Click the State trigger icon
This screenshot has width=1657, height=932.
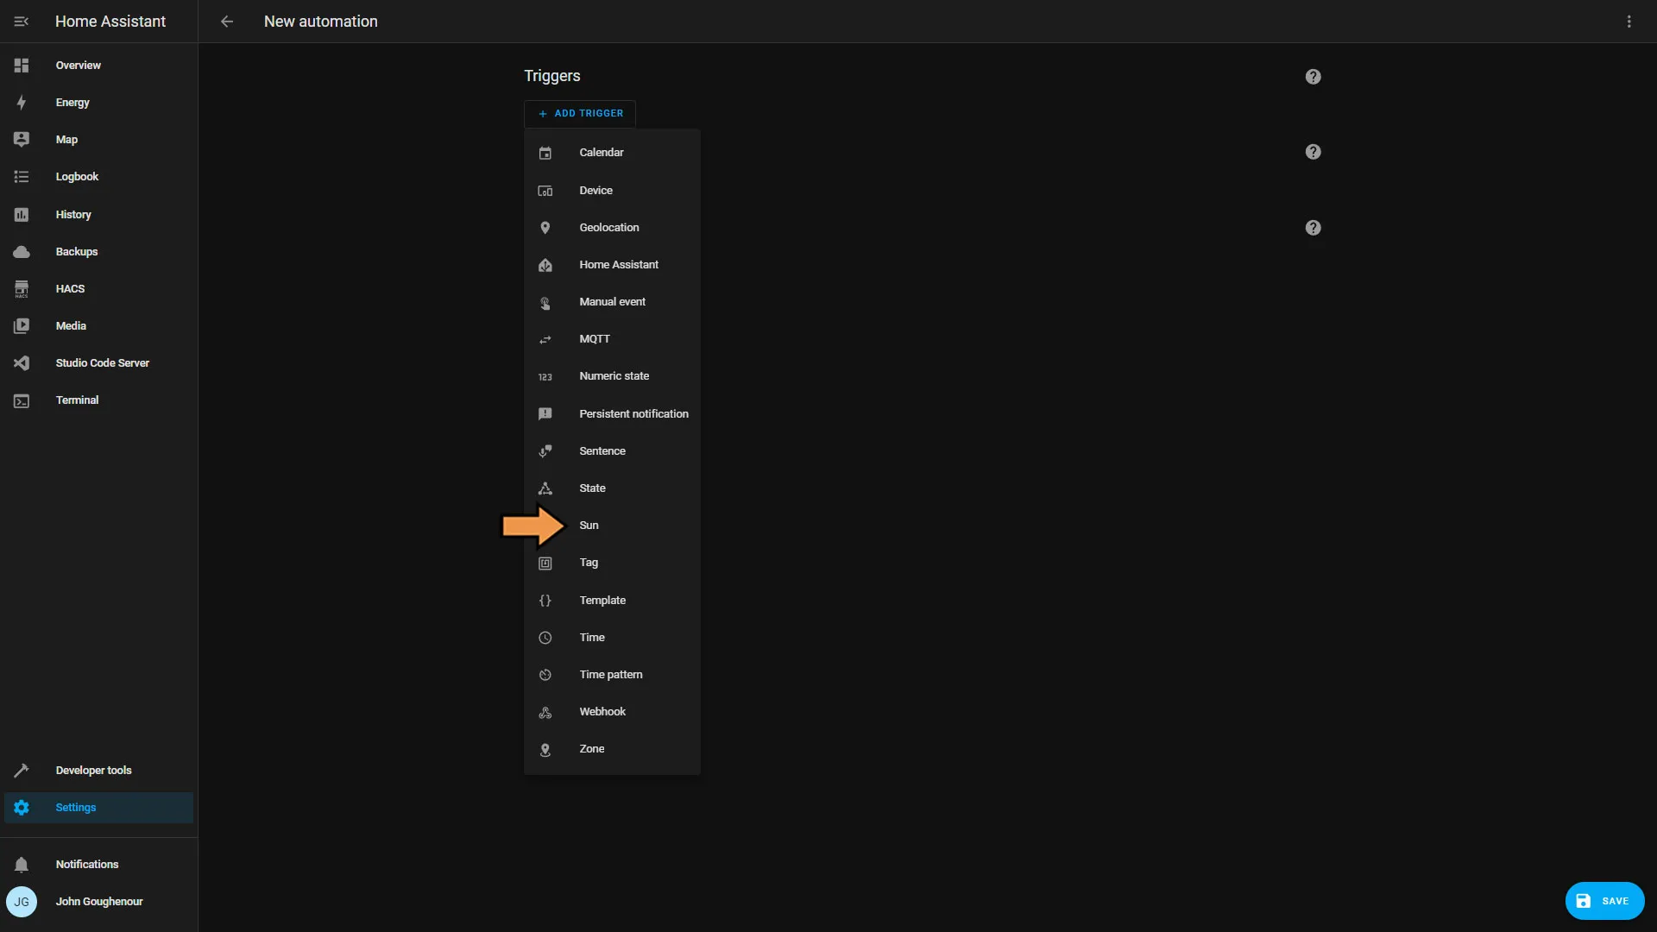click(544, 487)
